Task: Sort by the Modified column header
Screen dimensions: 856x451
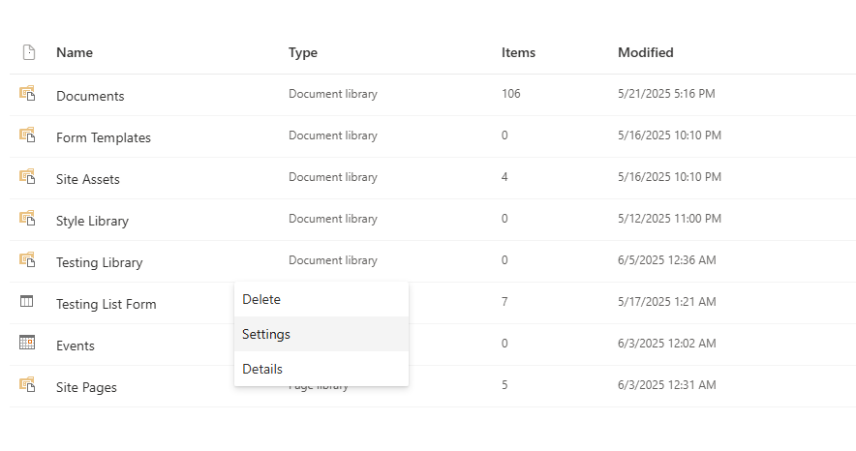Action: click(645, 52)
